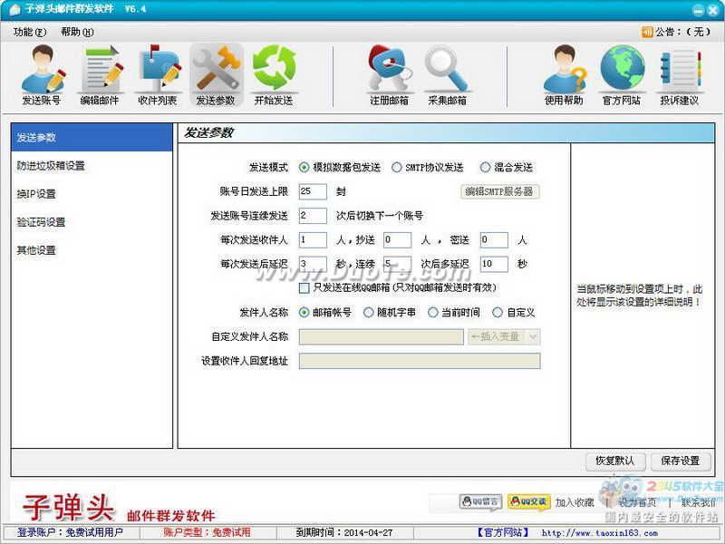
Task: Open the 发送账号 toolbar icon
Action: pos(42,75)
